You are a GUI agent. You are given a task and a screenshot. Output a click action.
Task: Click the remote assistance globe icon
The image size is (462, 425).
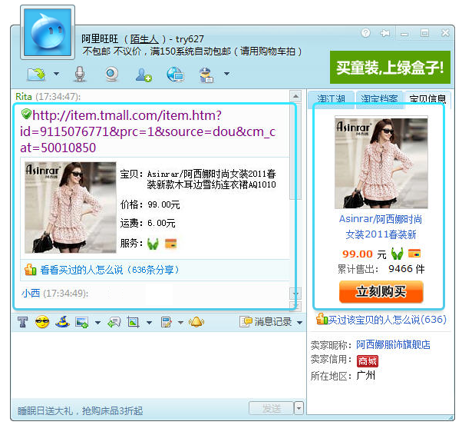pyautogui.click(x=175, y=74)
